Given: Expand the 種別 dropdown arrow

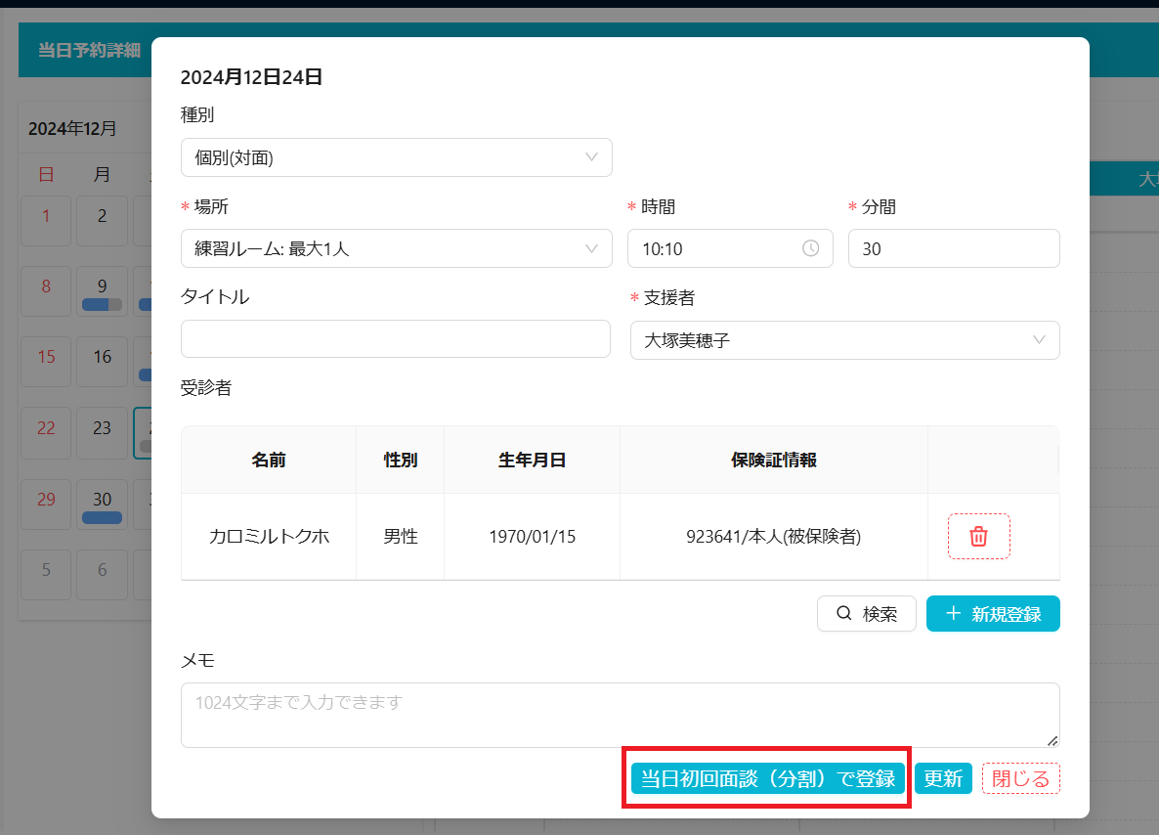Looking at the screenshot, I should (591, 157).
